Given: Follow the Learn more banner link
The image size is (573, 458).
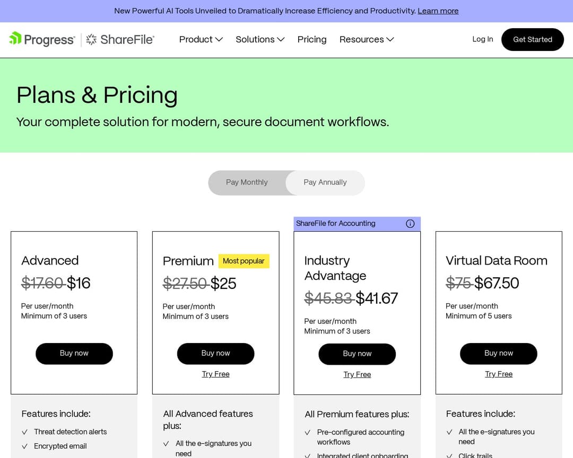Looking at the screenshot, I should 438,11.
